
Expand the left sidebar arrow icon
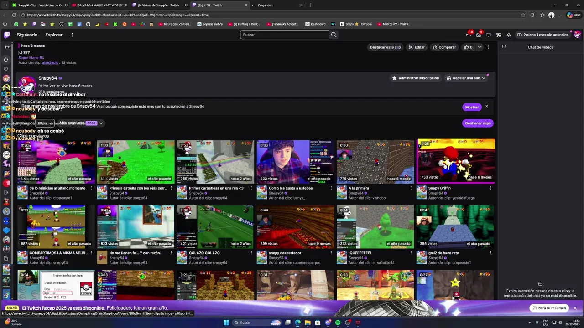[7, 46]
